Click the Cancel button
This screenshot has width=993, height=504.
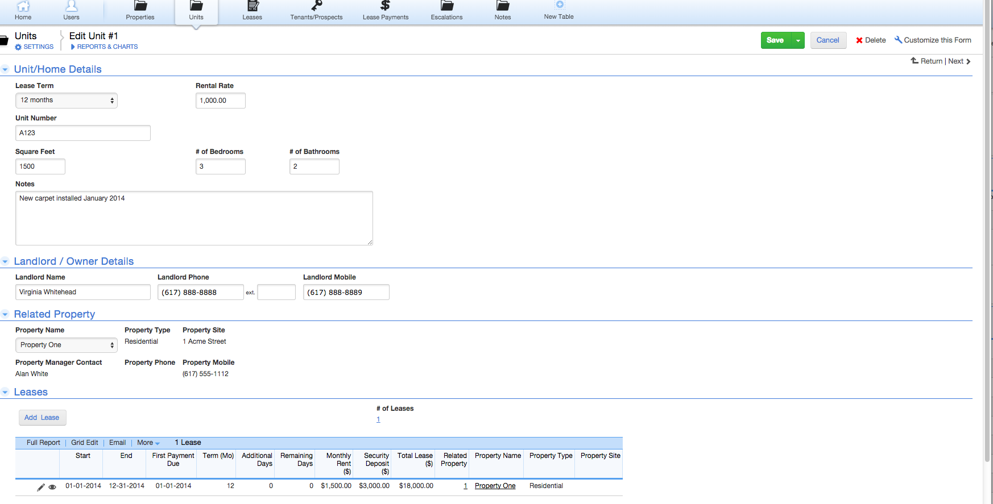tap(828, 40)
